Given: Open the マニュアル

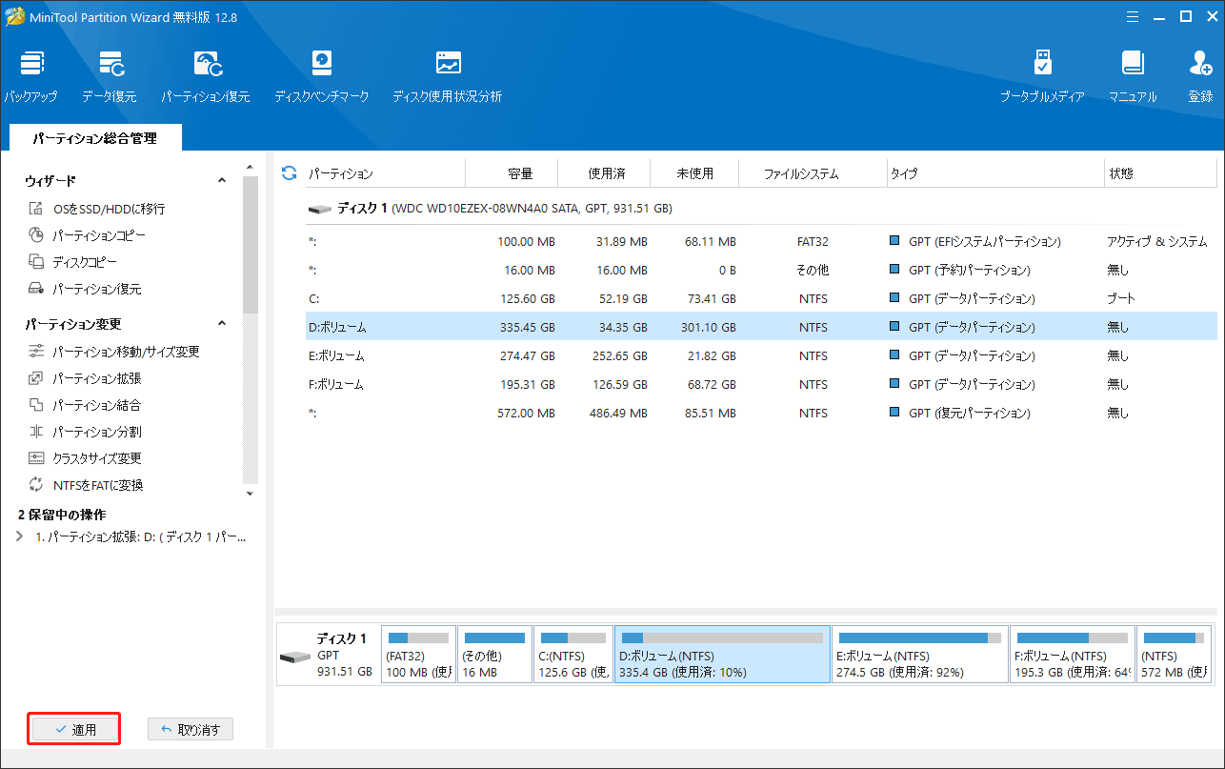Looking at the screenshot, I should pyautogui.click(x=1133, y=76).
